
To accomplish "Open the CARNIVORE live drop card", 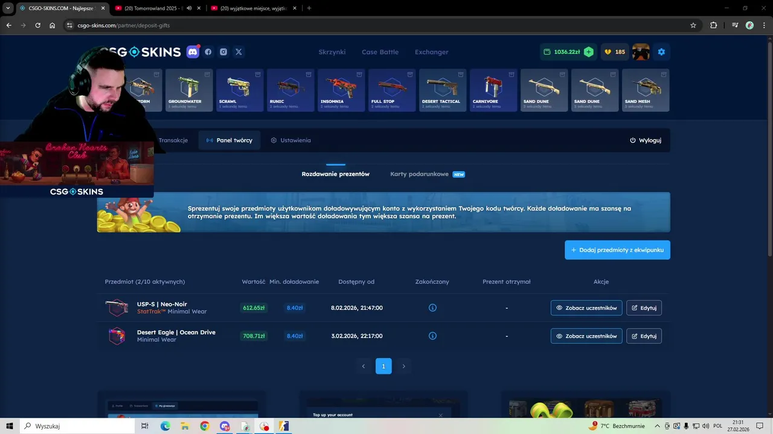I will [493, 90].
